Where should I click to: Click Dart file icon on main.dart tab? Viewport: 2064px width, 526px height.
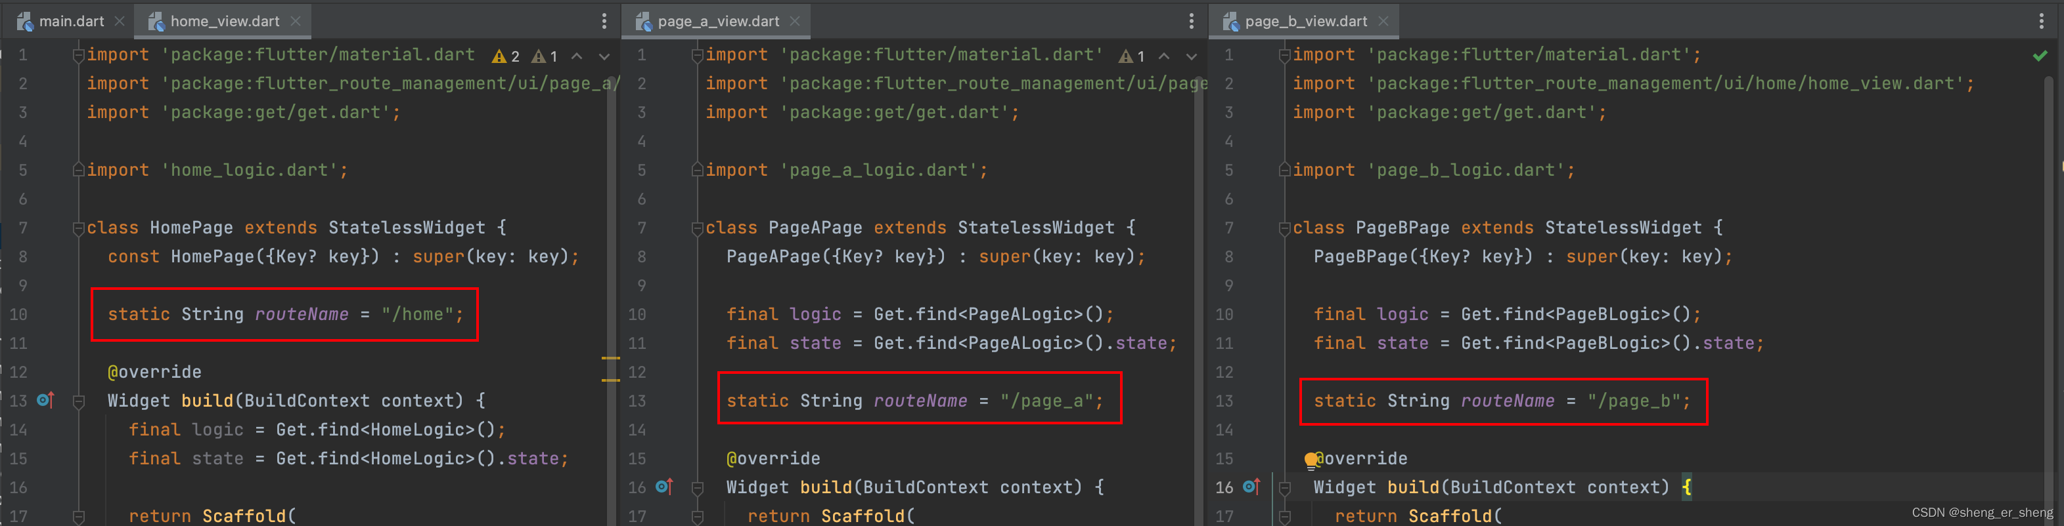(26, 22)
